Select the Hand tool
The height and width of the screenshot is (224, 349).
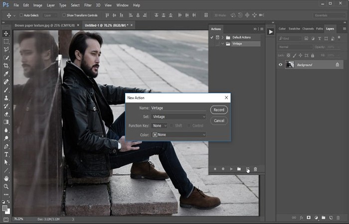point(6,178)
